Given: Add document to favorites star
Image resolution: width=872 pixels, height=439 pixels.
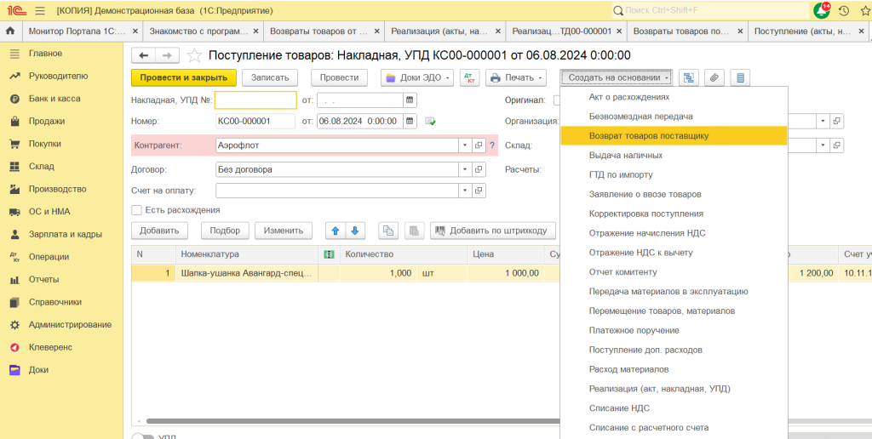Looking at the screenshot, I should point(194,55).
